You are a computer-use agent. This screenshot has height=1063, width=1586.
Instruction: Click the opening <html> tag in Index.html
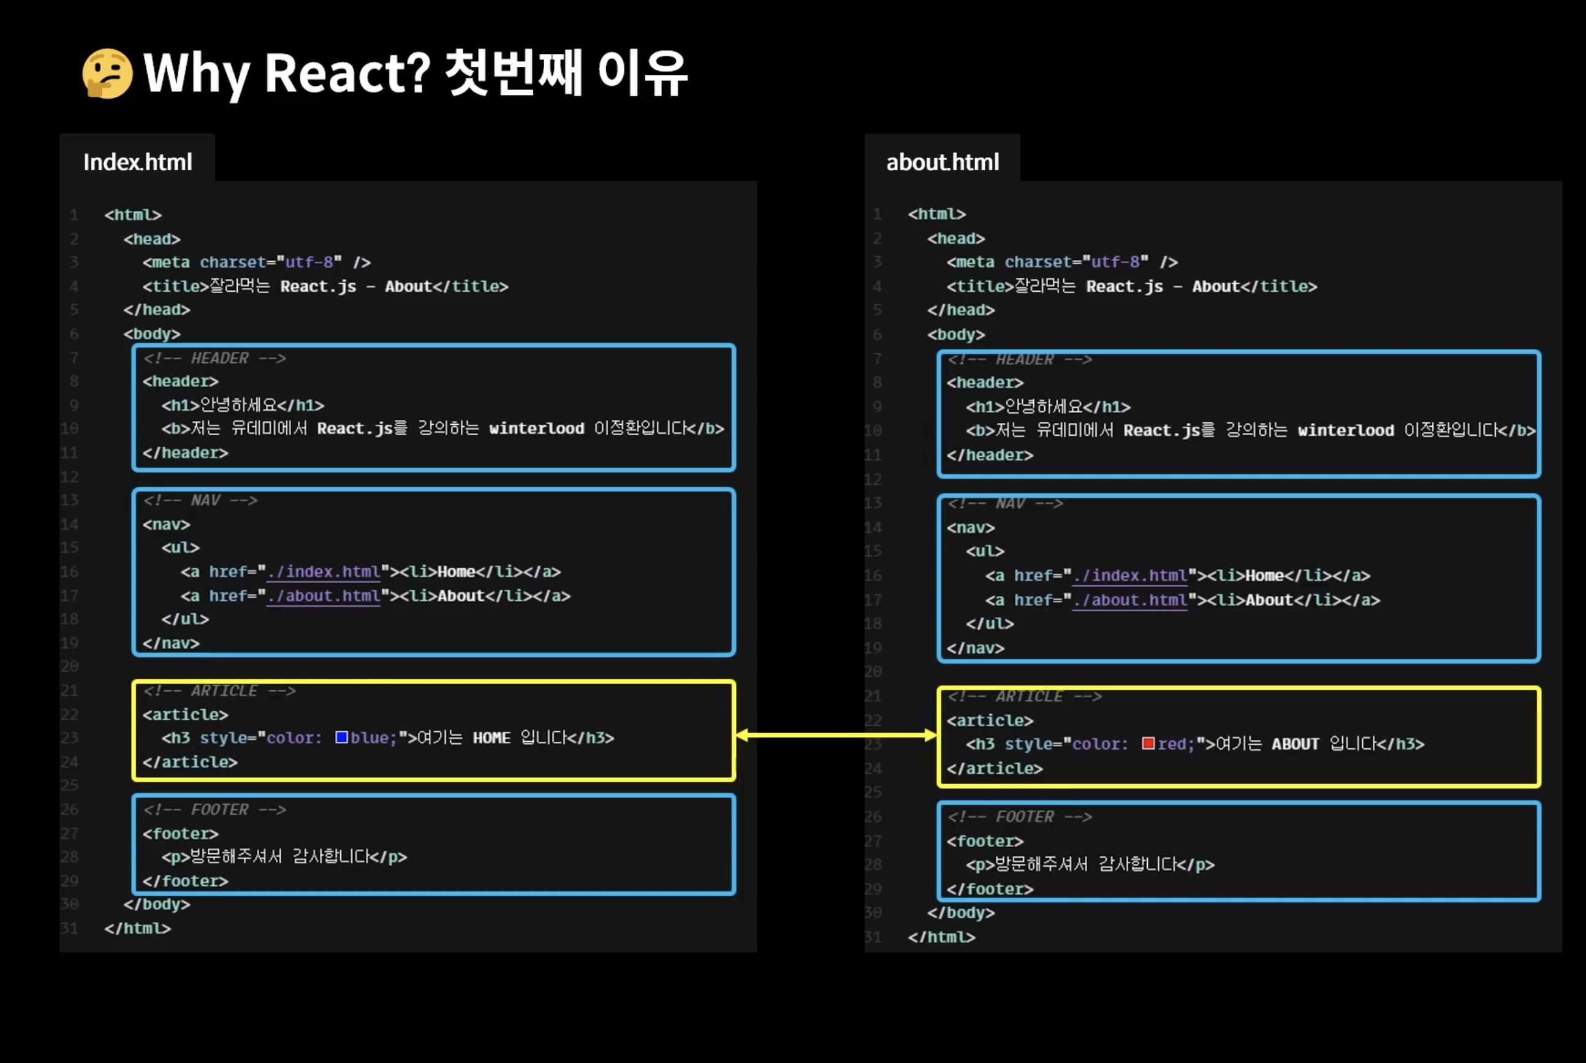133,215
